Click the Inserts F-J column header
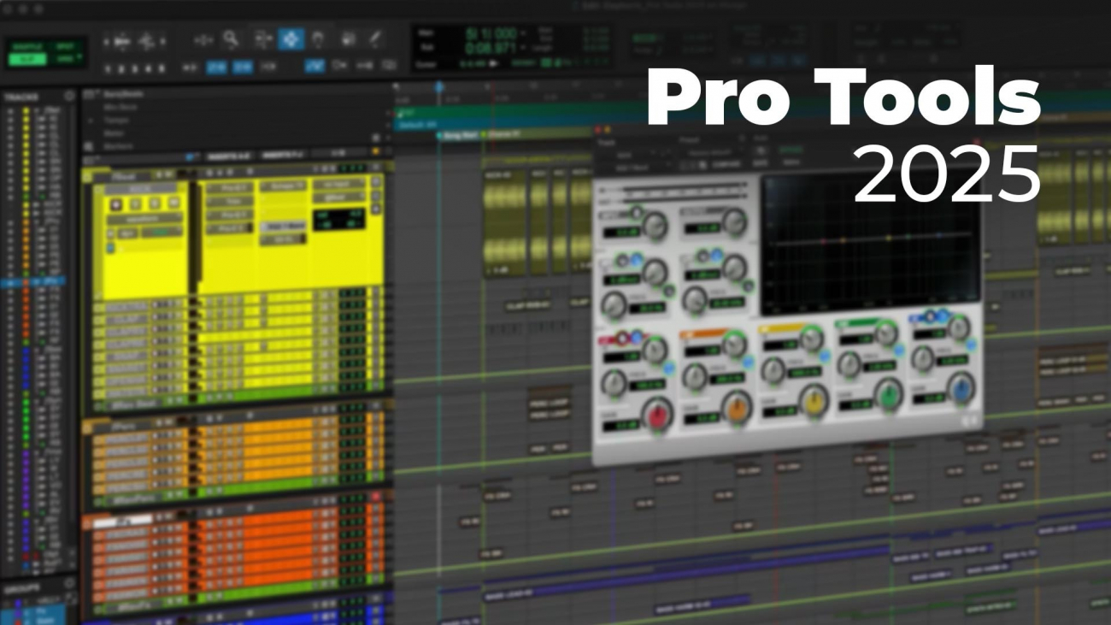Screen dimensions: 1111x625 pyautogui.click(x=283, y=155)
